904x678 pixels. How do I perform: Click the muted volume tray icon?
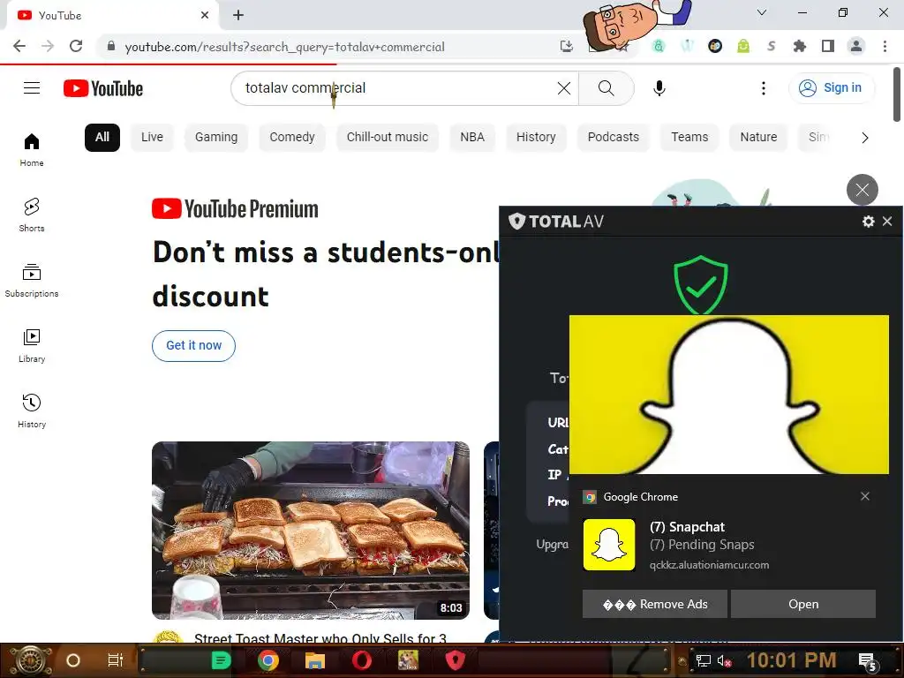724,660
